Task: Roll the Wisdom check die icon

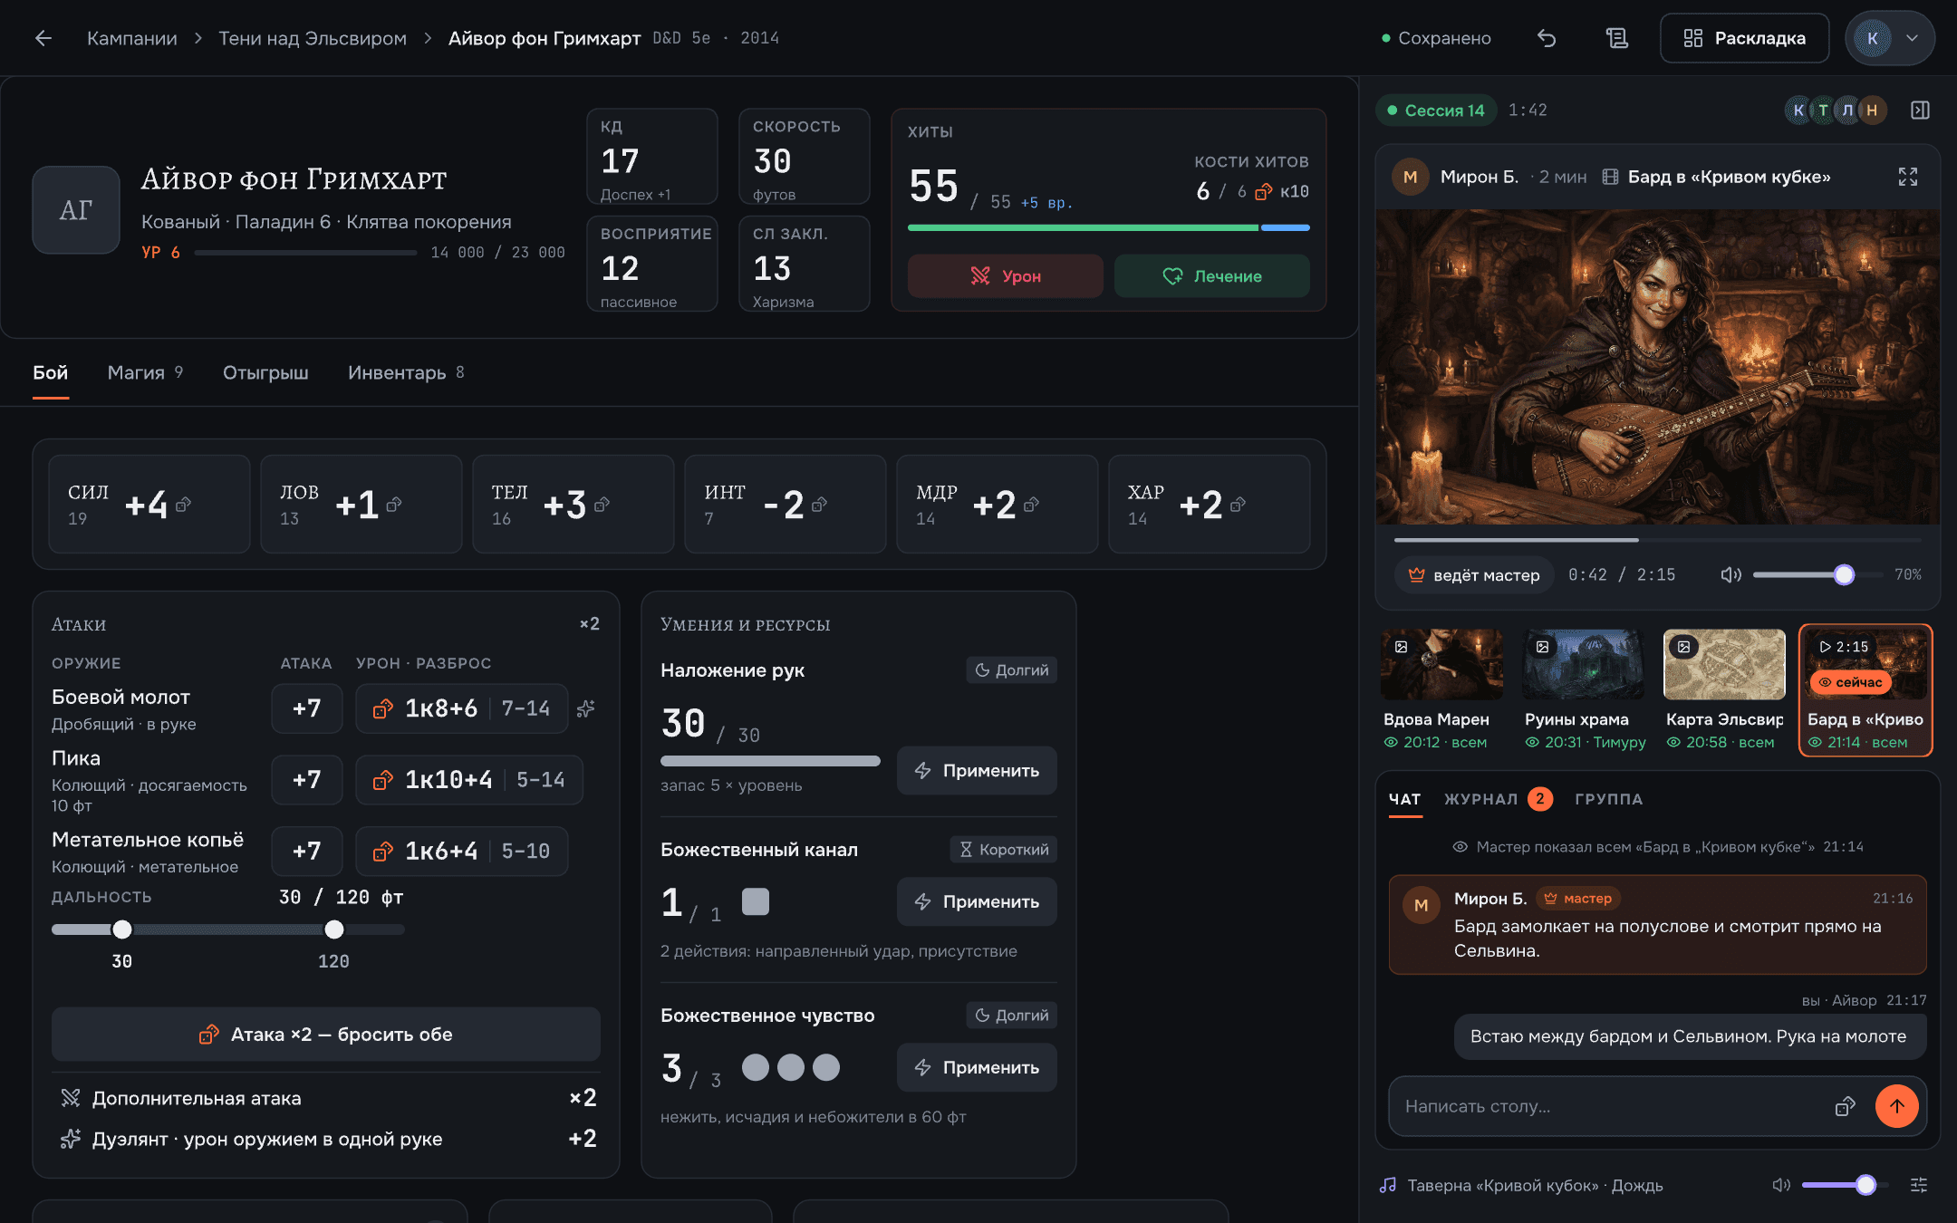Action: (x=1032, y=505)
